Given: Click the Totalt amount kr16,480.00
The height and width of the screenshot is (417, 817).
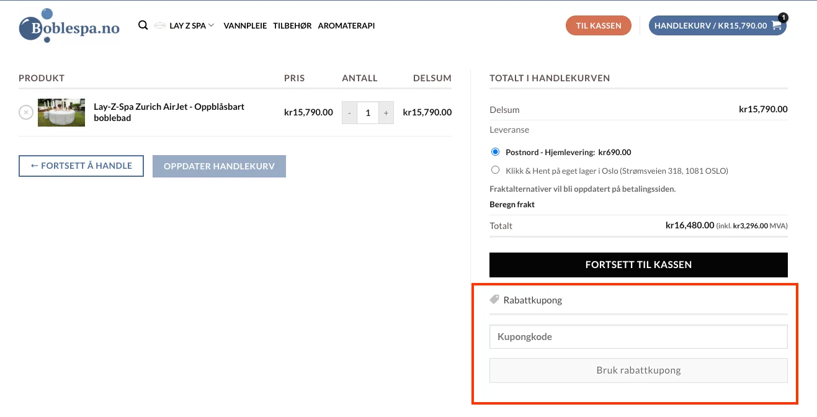Looking at the screenshot, I should [690, 225].
